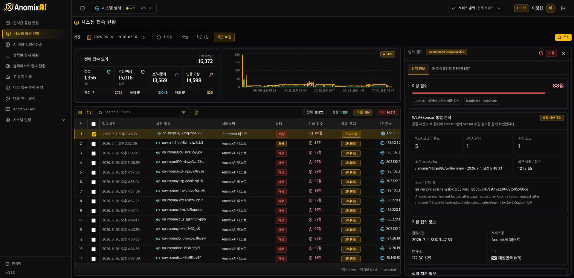The image size is (574, 278).
Task: Uncheck the selected row 1 checkbox
Action: pyautogui.click(x=94, y=134)
